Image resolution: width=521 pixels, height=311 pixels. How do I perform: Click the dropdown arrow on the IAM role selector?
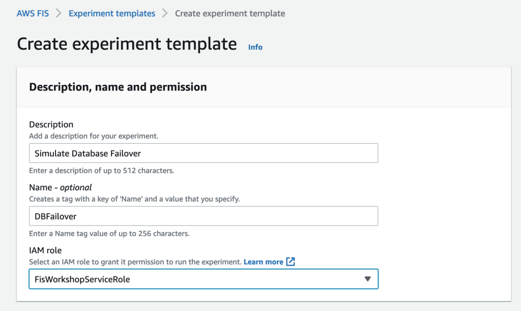(x=367, y=279)
